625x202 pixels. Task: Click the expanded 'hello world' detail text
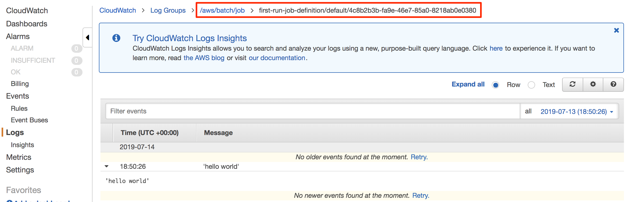(x=127, y=181)
